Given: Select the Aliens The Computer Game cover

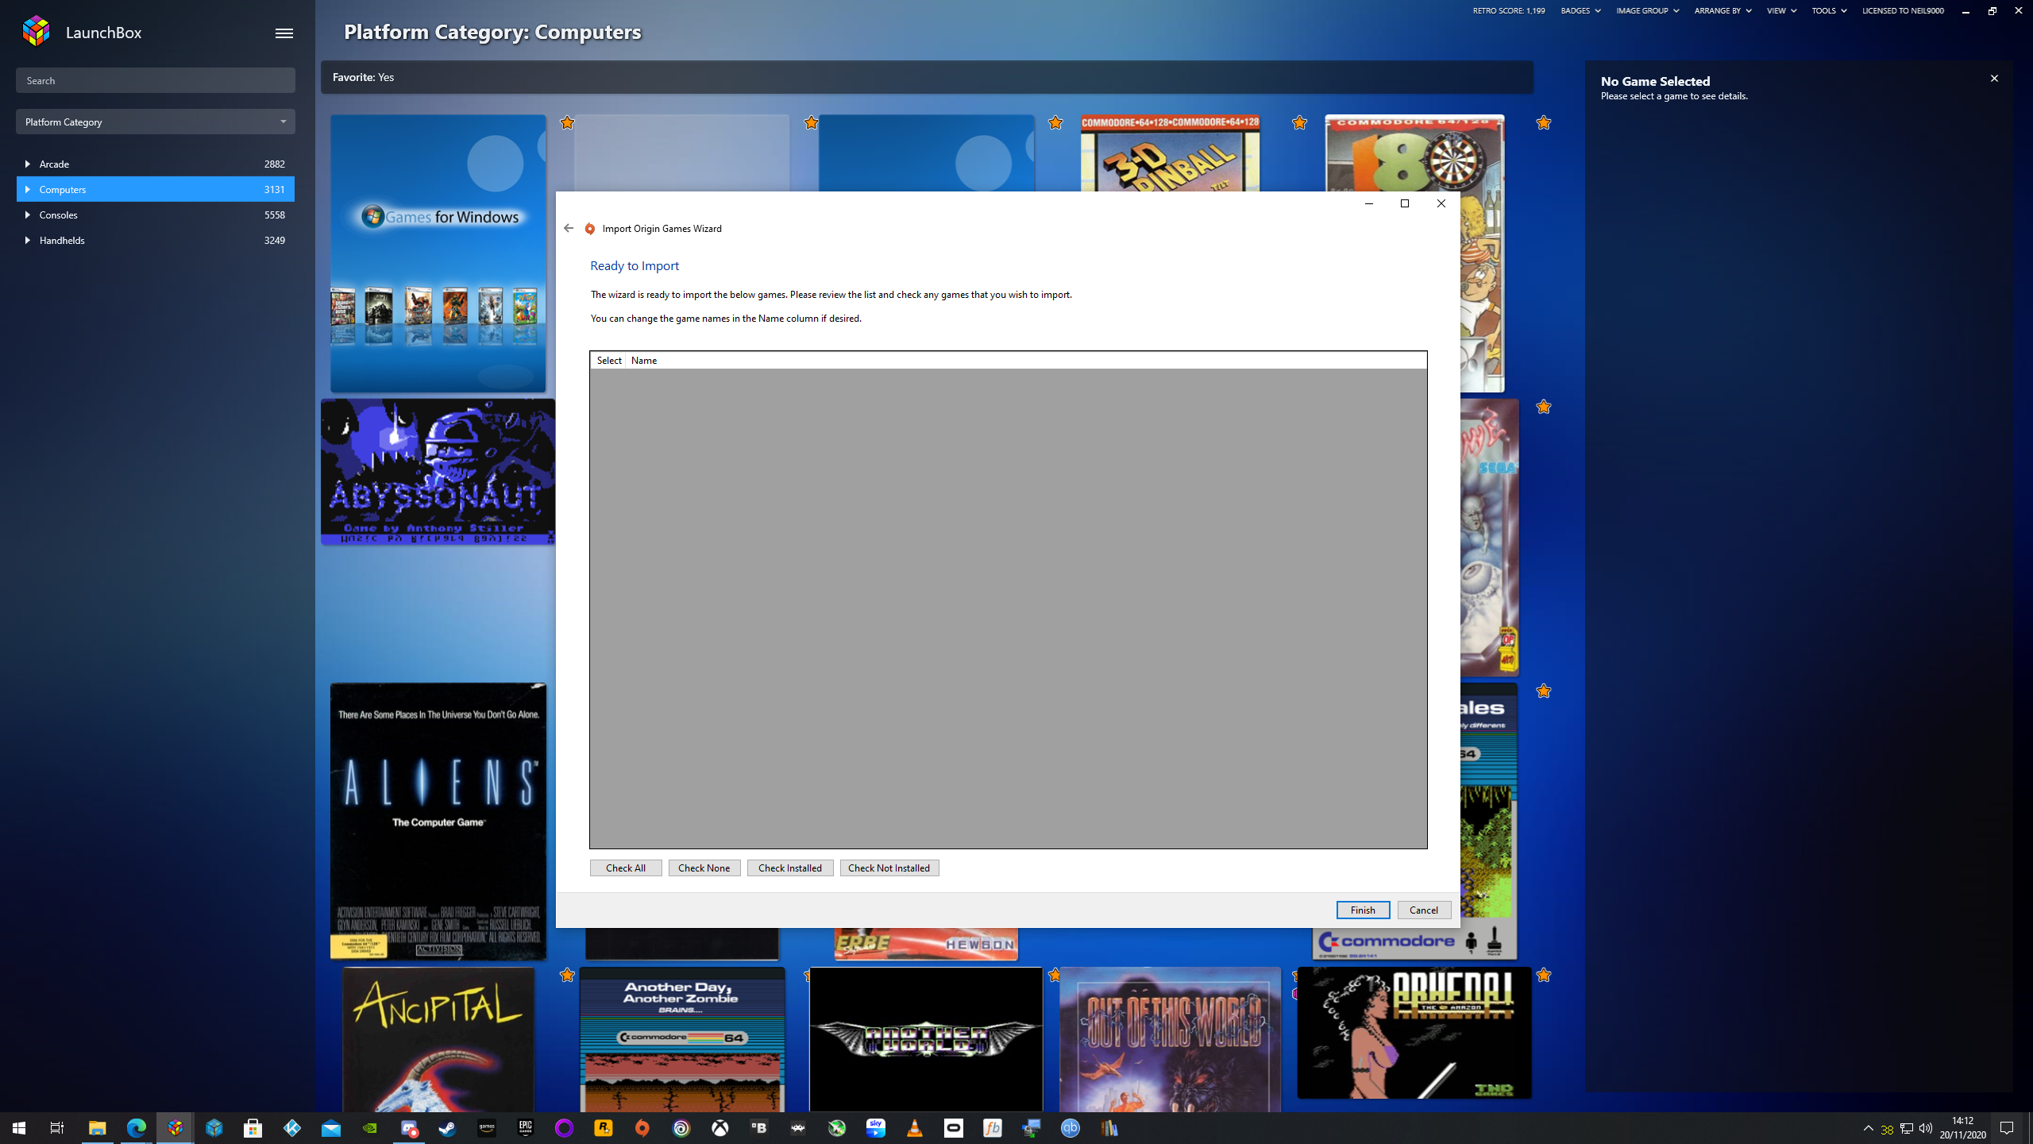Looking at the screenshot, I should pyautogui.click(x=438, y=821).
